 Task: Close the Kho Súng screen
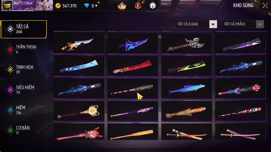(265, 6)
